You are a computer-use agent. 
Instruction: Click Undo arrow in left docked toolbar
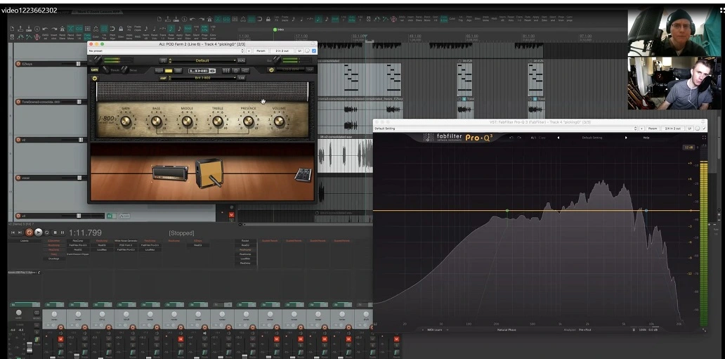click(x=46, y=29)
